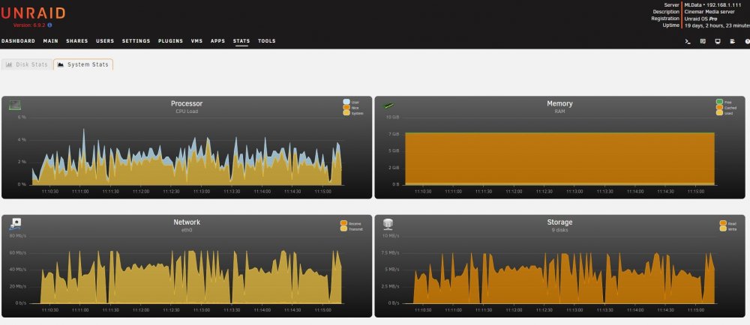Open the Main menu
Image resolution: width=750 pixels, height=325 pixels.
point(51,41)
